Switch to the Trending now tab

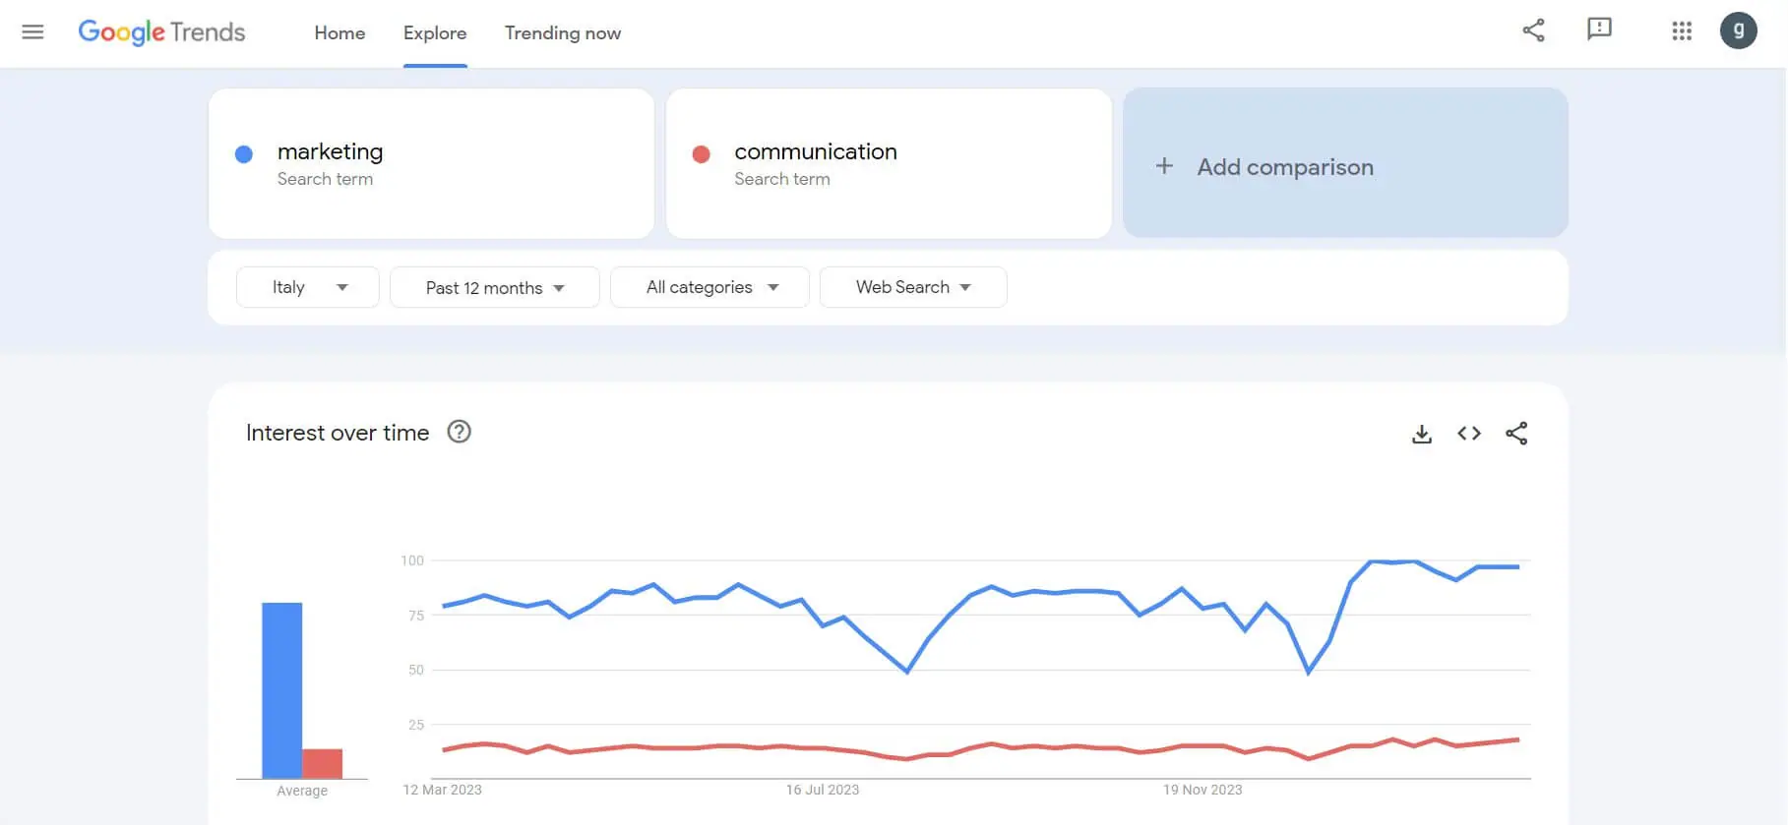[563, 33]
